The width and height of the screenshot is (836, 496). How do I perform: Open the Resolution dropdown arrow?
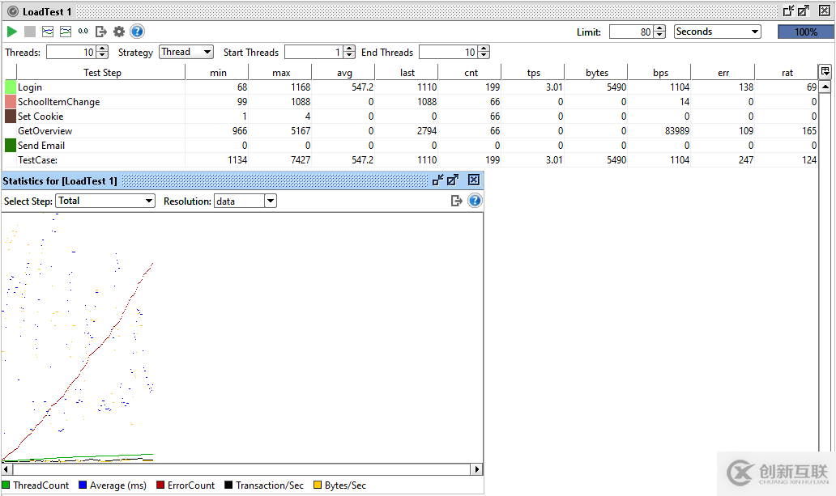click(271, 201)
